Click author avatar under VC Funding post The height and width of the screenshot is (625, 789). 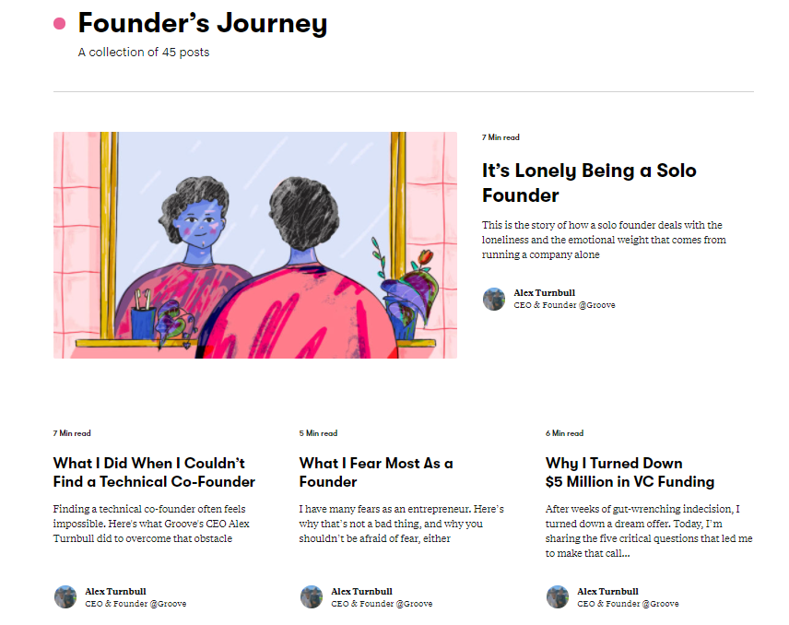coord(558,596)
